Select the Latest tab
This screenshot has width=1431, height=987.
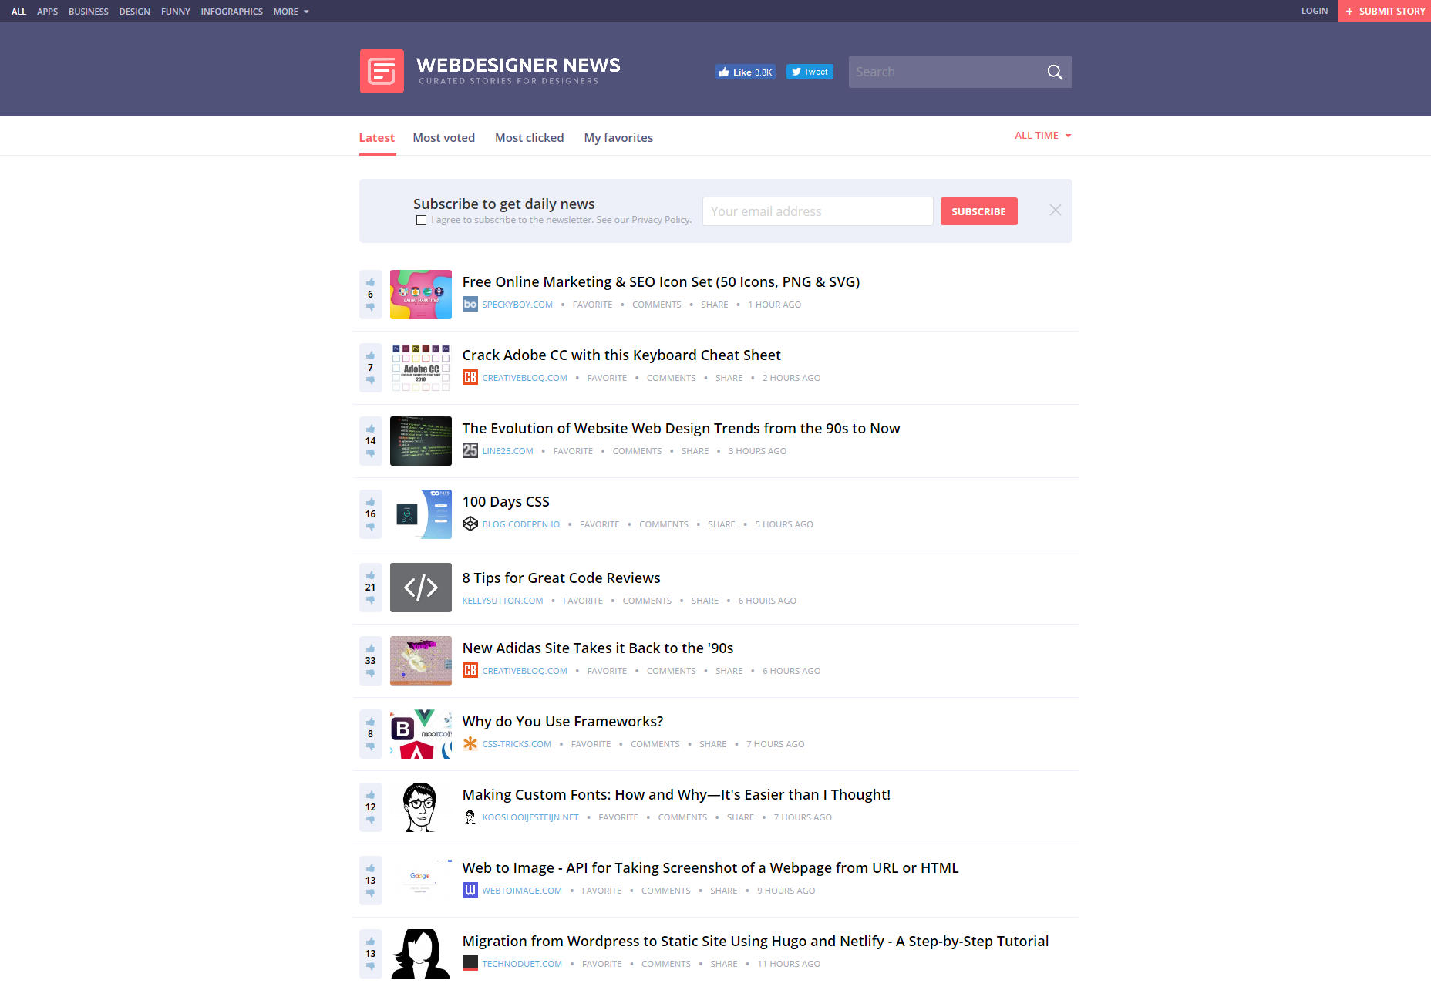coord(377,138)
